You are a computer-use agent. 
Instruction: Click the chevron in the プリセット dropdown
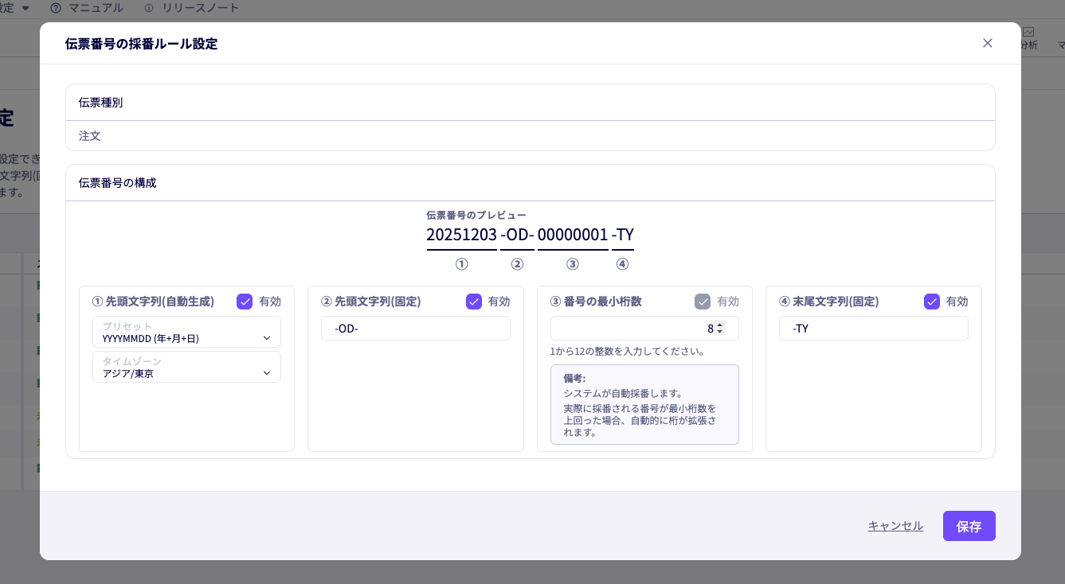point(267,338)
